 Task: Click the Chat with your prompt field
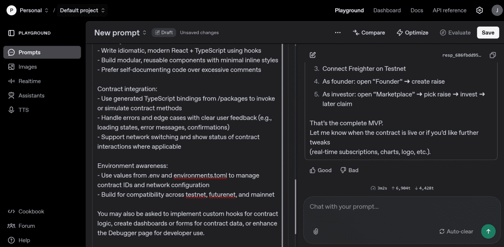tap(394, 207)
